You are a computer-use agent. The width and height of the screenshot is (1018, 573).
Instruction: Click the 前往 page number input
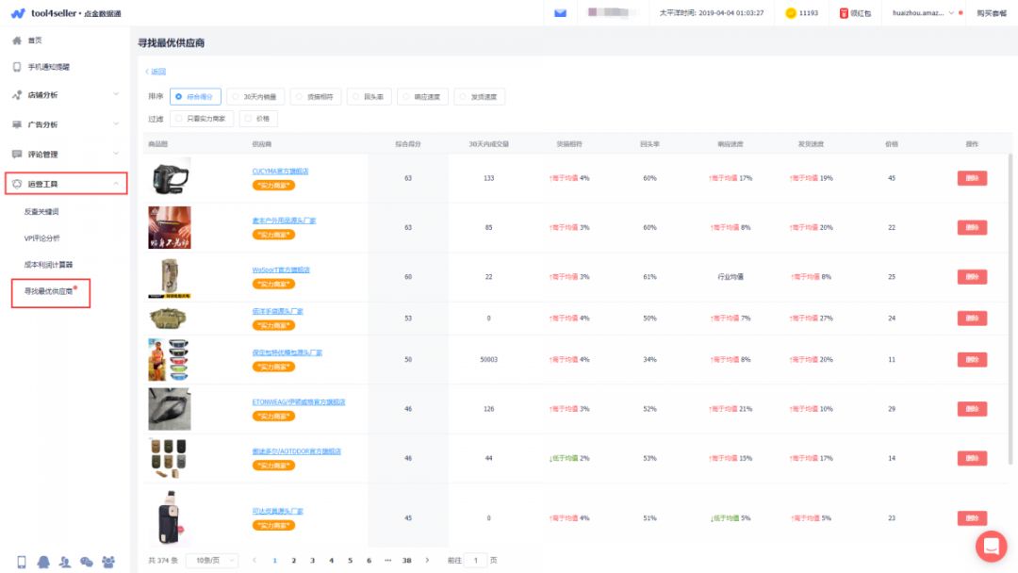click(x=475, y=560)
